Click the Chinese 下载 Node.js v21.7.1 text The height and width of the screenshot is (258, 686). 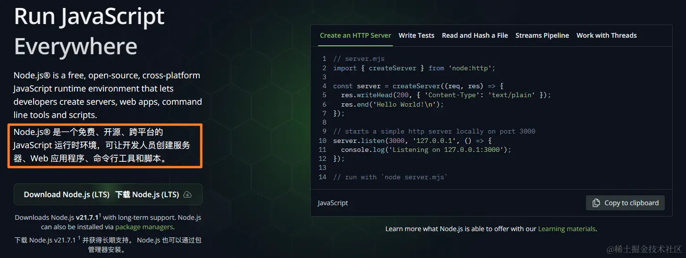[45, 240]
